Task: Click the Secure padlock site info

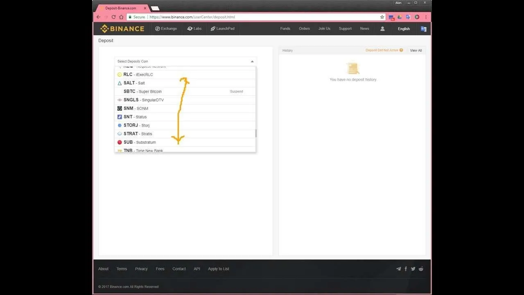Action: (x=137, y=17)
